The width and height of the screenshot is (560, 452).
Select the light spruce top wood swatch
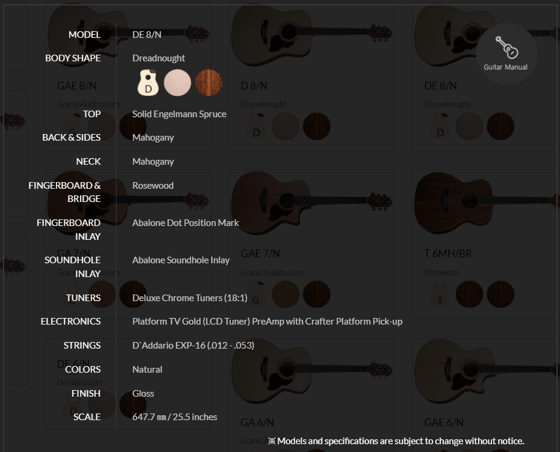tap(177, 82)
